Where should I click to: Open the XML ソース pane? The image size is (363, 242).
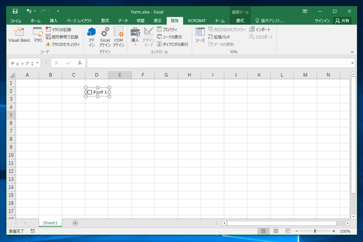point(200,35)
